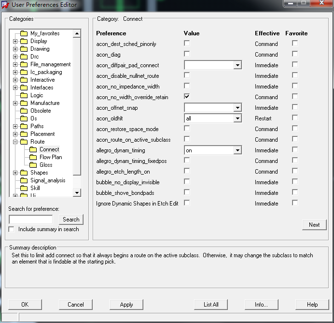
Task: Open allegro_dynam_timing dropdown list
Action: (237, 150)
